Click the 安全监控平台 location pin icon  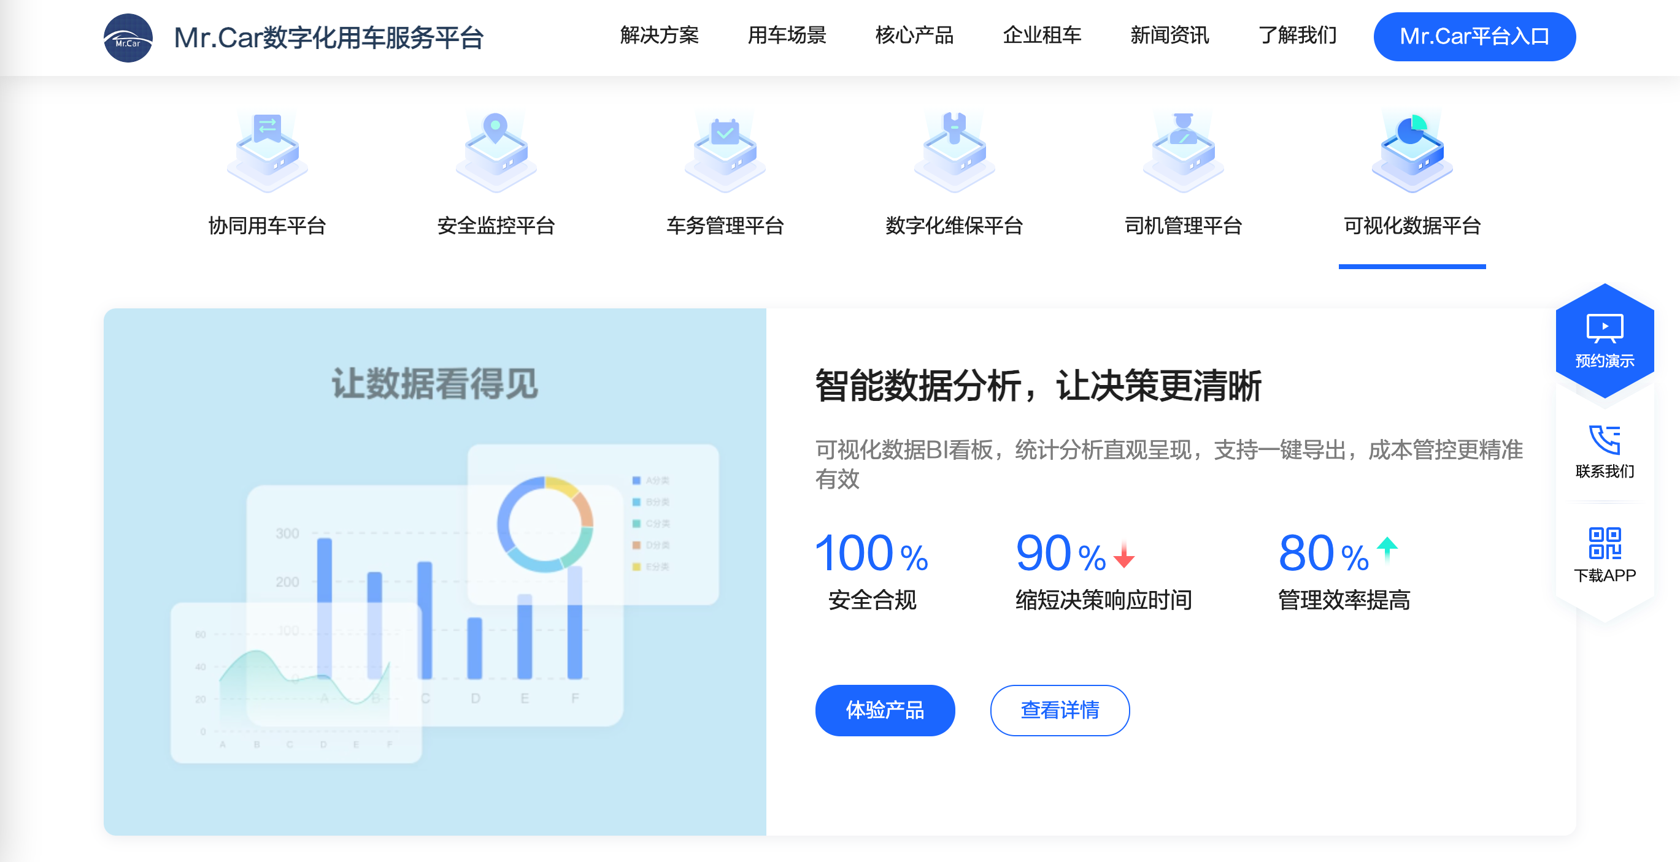click(496, 151)
